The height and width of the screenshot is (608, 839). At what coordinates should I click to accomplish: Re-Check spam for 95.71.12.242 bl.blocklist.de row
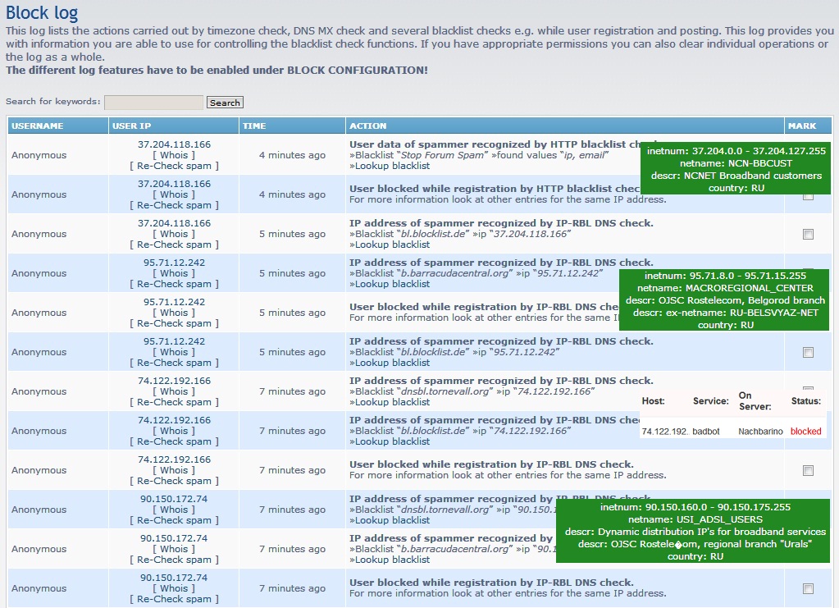[x=174, y=363]
